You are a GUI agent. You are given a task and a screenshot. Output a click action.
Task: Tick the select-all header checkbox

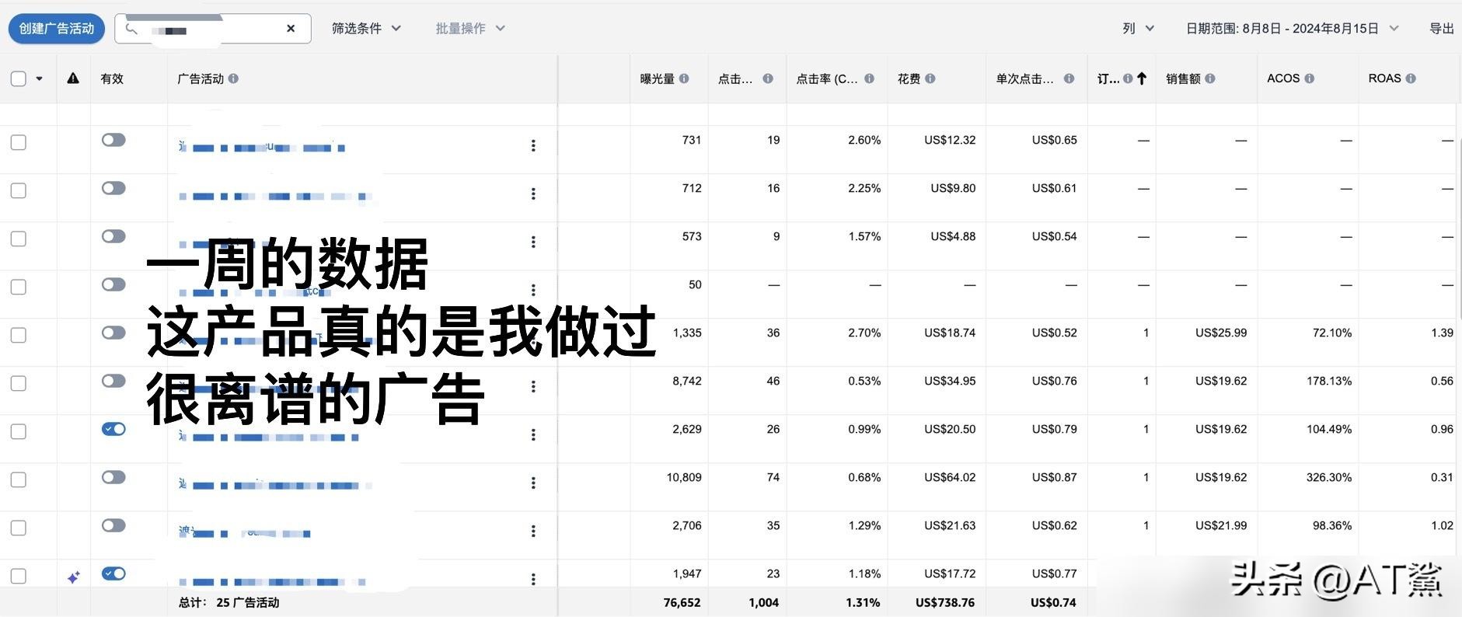(x=19, y=78)
